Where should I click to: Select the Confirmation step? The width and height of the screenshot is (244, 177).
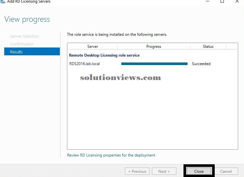[x=22, y=44]
